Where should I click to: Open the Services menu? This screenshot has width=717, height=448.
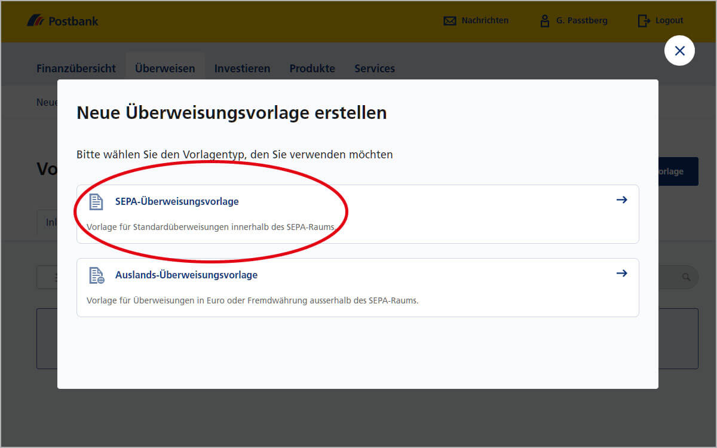coord(375,69)
